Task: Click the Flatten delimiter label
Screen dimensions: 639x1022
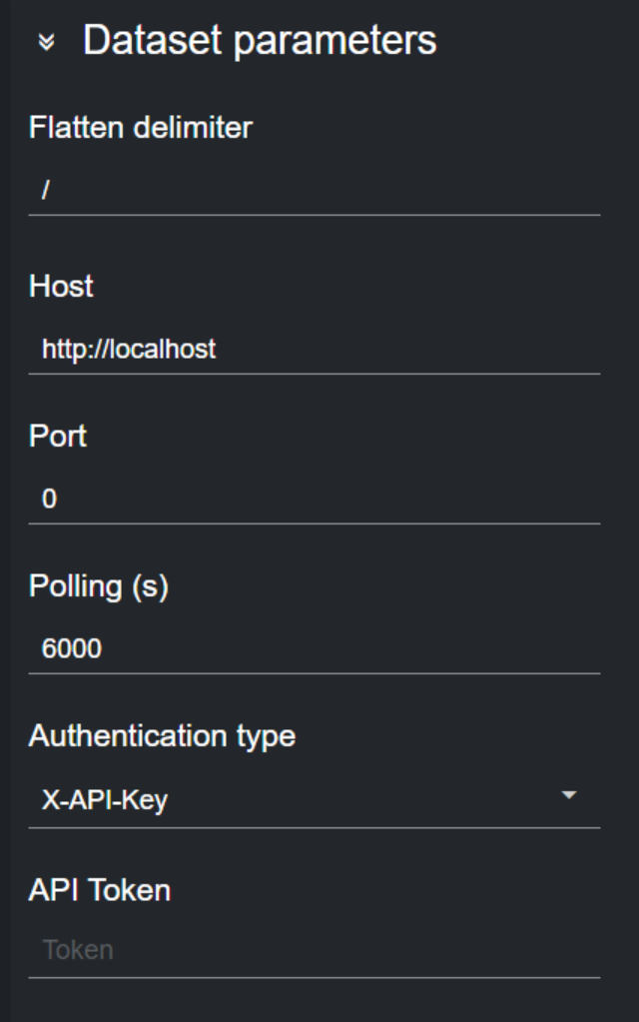Action: 140,128
